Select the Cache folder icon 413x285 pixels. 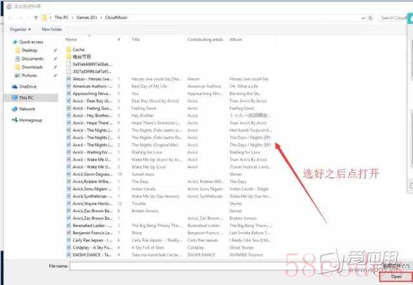69,50
